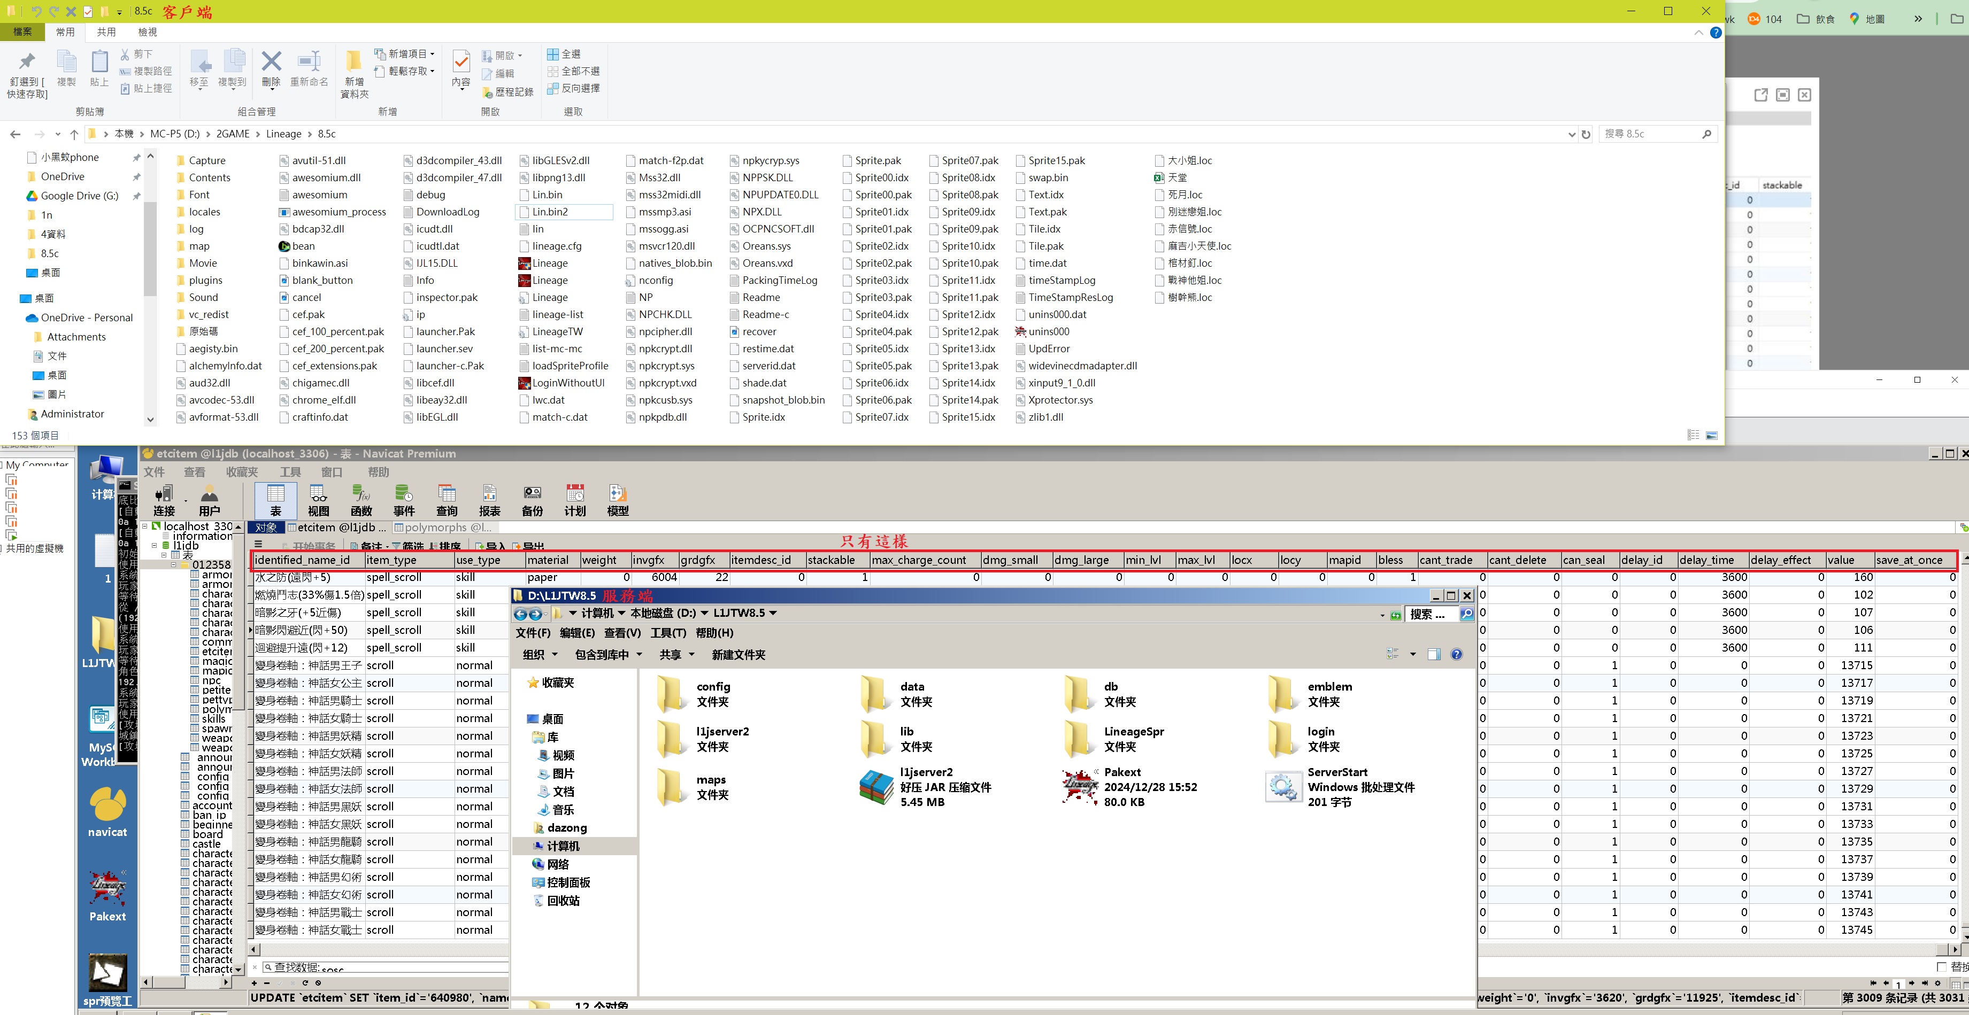Open the 模型 (model) tool in Navicat
The image size is (1969, 1015).
618,501
